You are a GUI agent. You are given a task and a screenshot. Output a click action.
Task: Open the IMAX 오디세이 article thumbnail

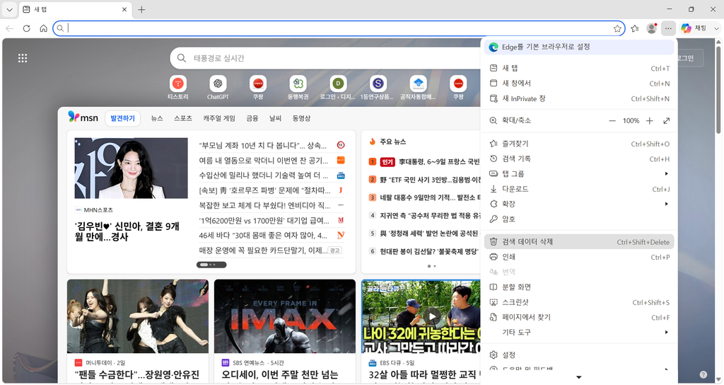(285, 316)
